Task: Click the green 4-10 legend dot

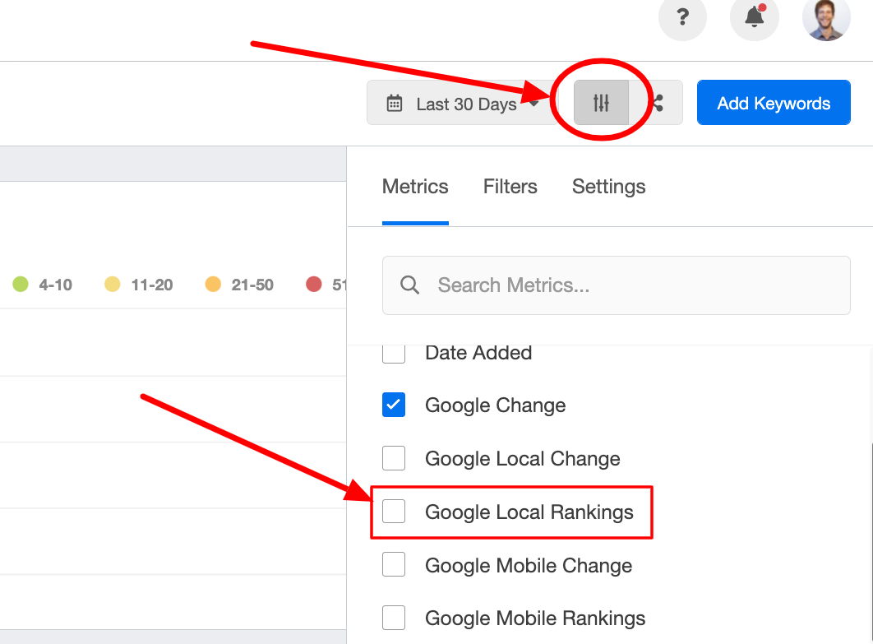Action: (x=21, y=285)
